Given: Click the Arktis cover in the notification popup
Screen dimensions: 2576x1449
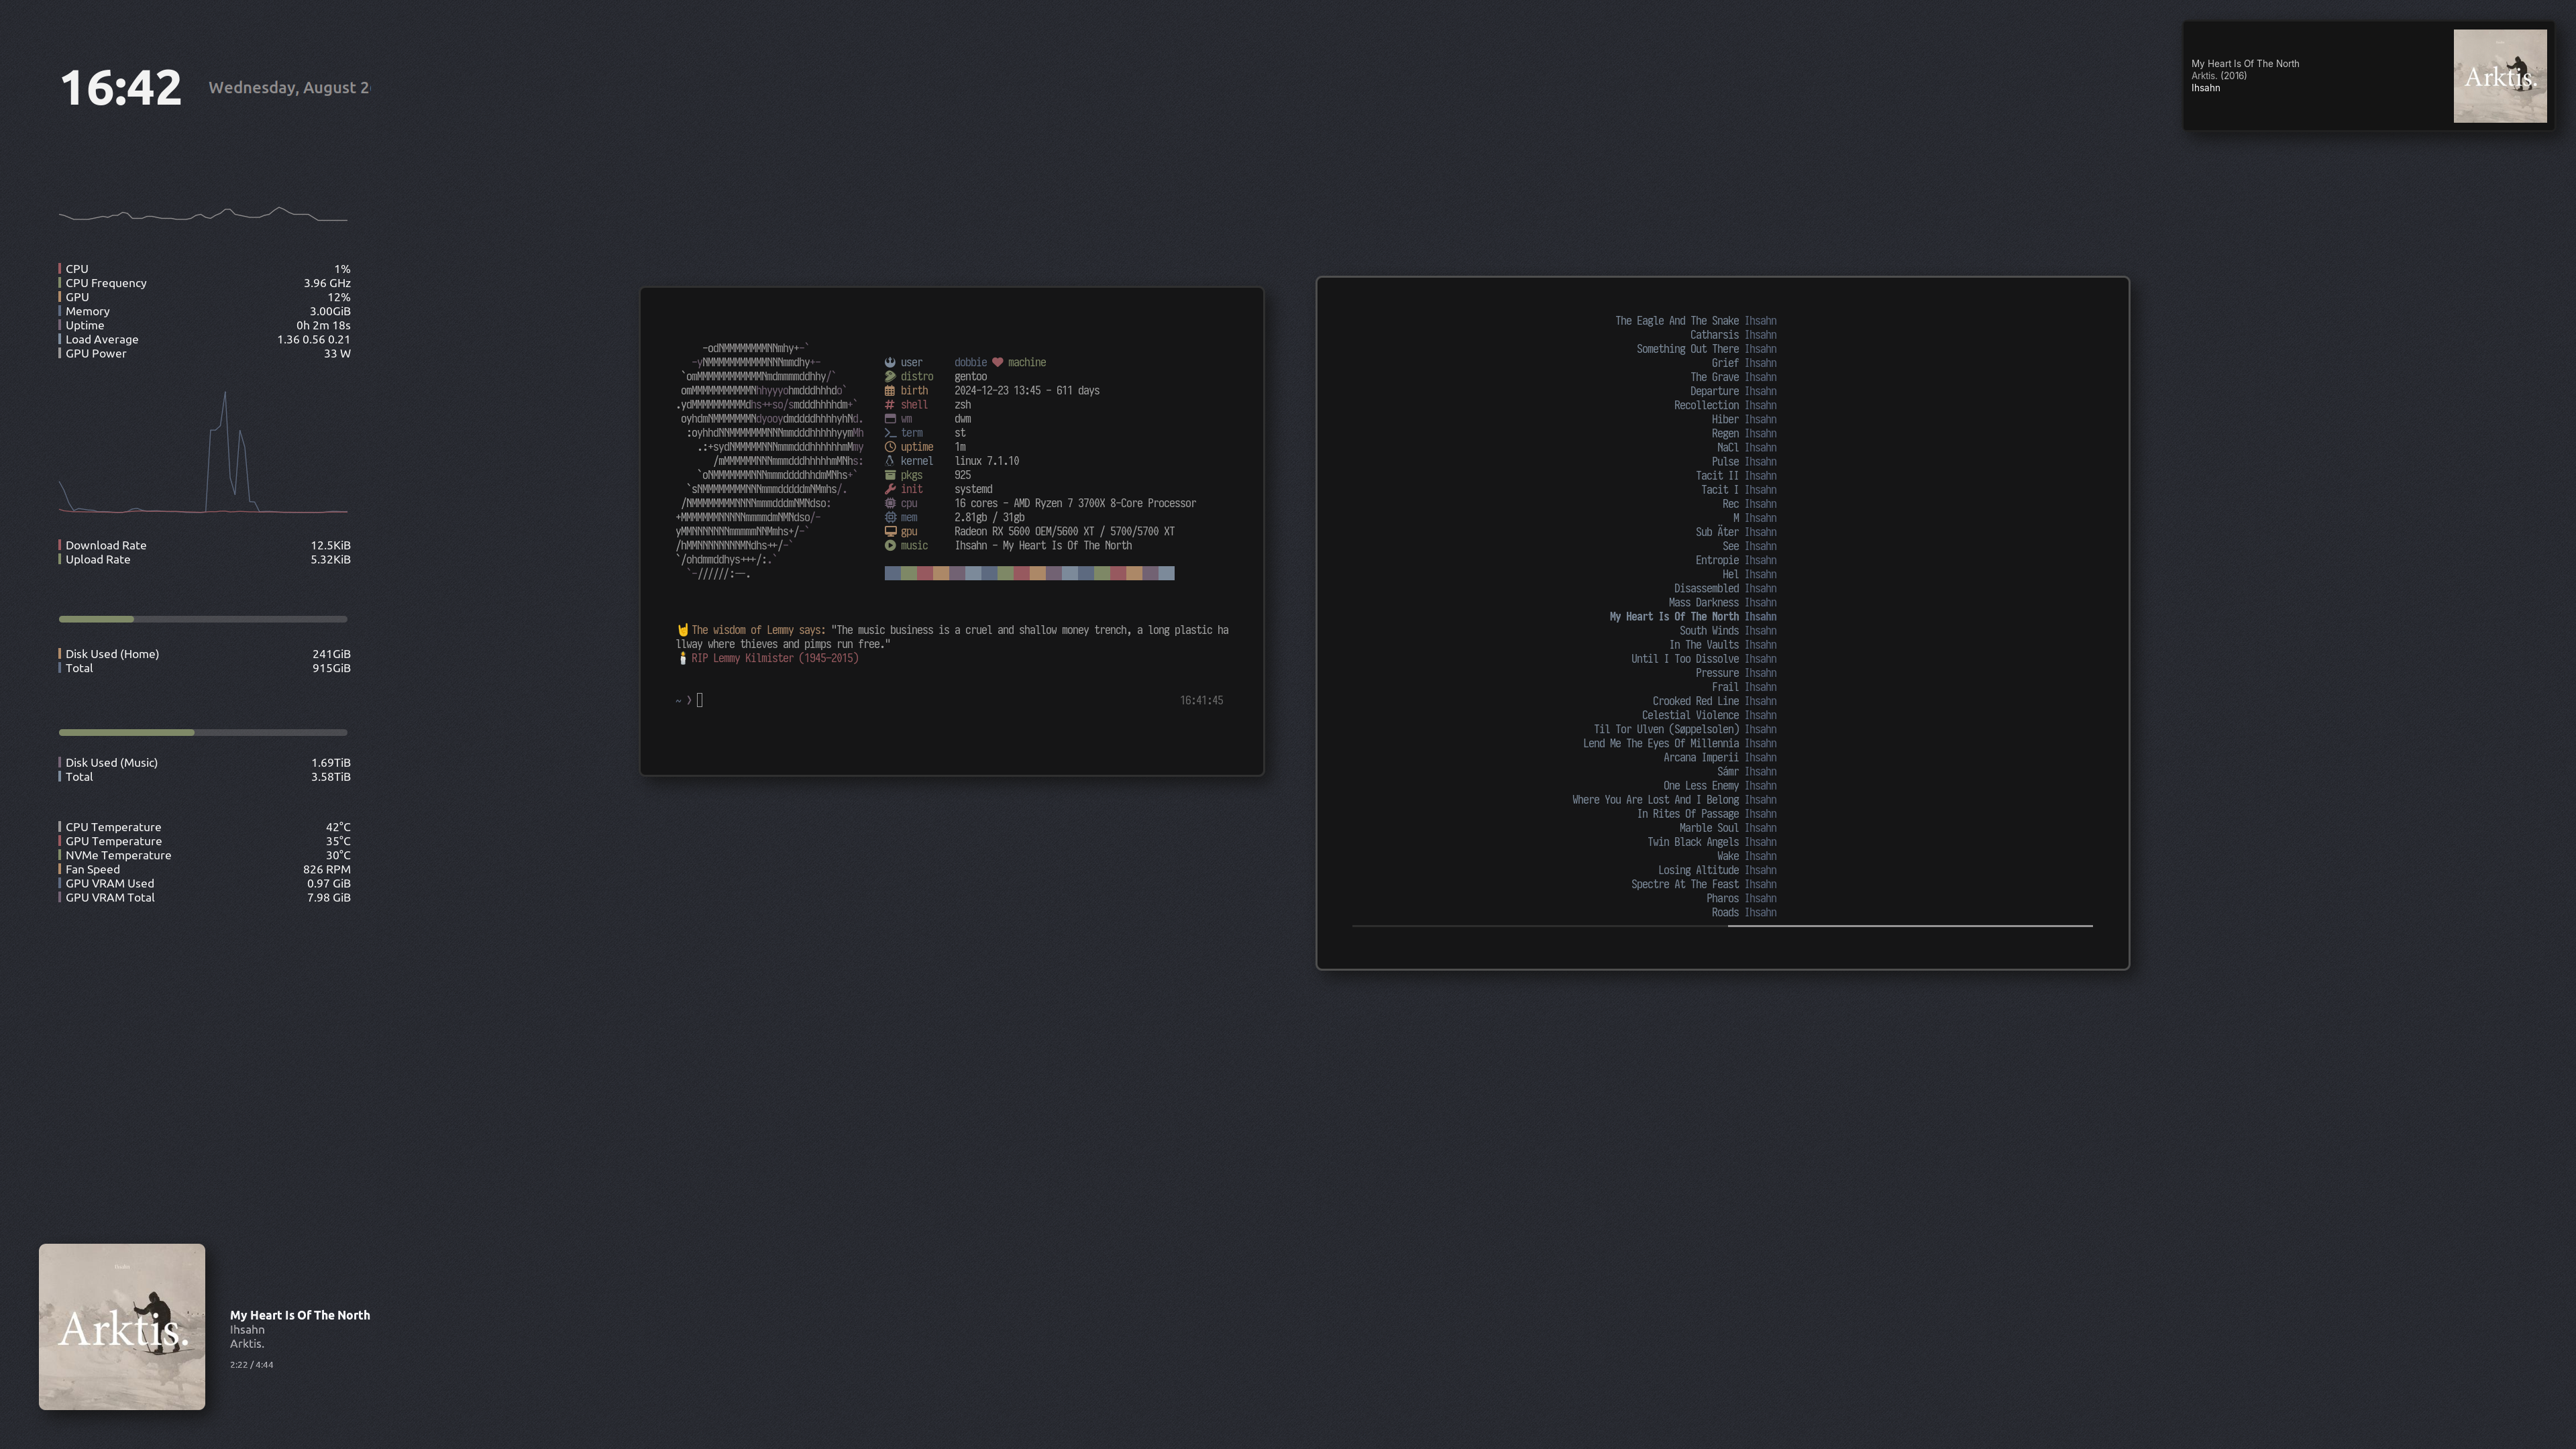Looking at the screenshot, I should pyautogui.click(x=2500, y=76).
